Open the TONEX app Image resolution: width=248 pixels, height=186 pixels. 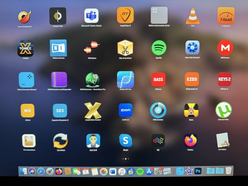[25, 48]
